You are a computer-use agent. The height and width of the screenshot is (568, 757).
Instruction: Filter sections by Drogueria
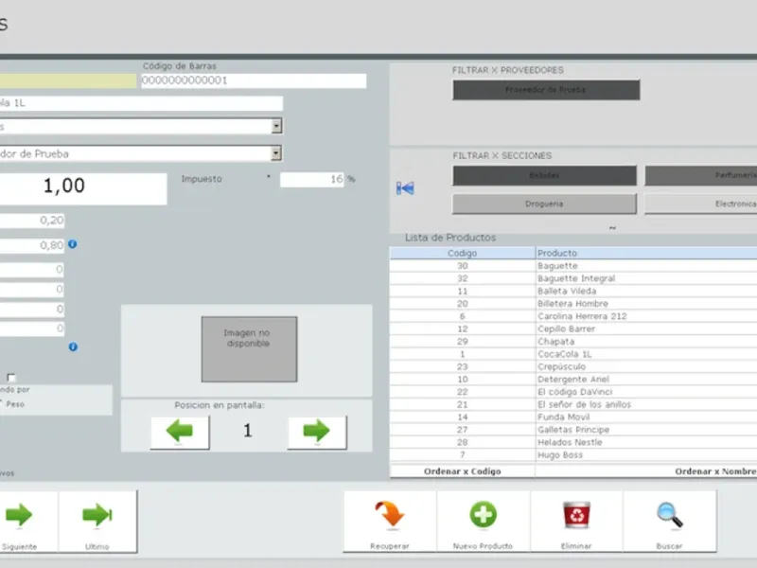(544, 204)
